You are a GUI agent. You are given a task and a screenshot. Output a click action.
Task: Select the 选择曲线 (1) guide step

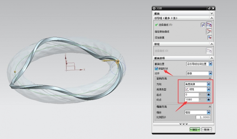(165, 25)
